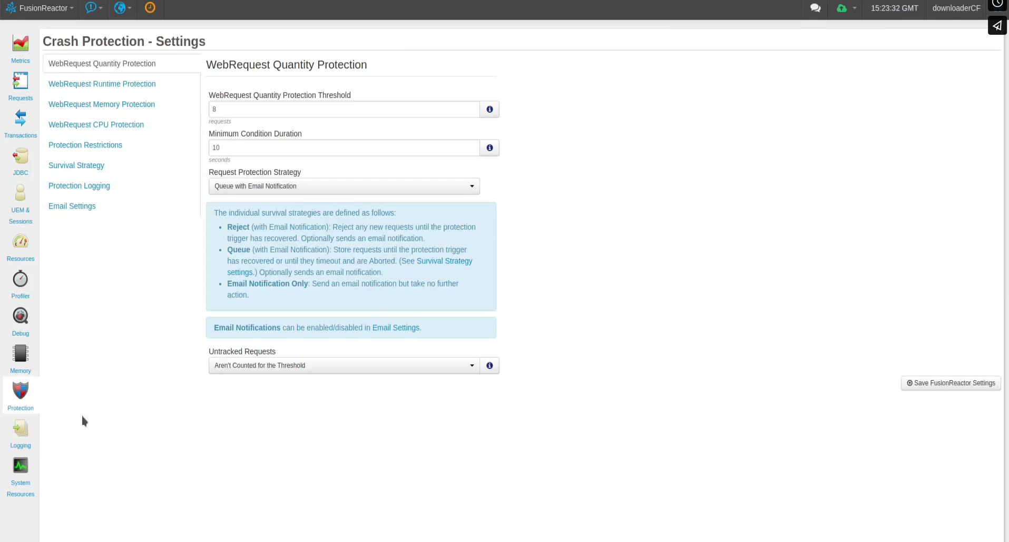Screen dimensions: 1009x542
Task: Click info icon for Quantity Protection Threshold
Action: pyautogui.click(x=489, y=109)
